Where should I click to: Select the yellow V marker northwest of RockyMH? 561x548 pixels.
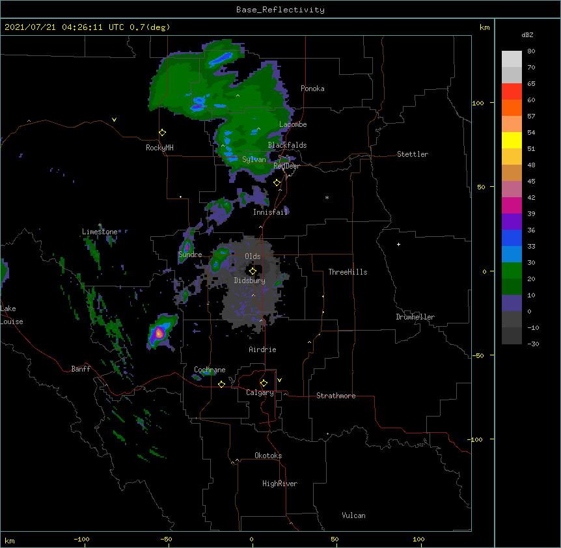(114, 120)
